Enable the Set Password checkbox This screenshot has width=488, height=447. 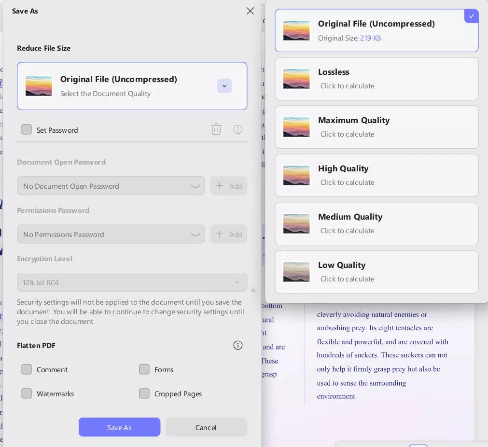click(x=27, y=129)
